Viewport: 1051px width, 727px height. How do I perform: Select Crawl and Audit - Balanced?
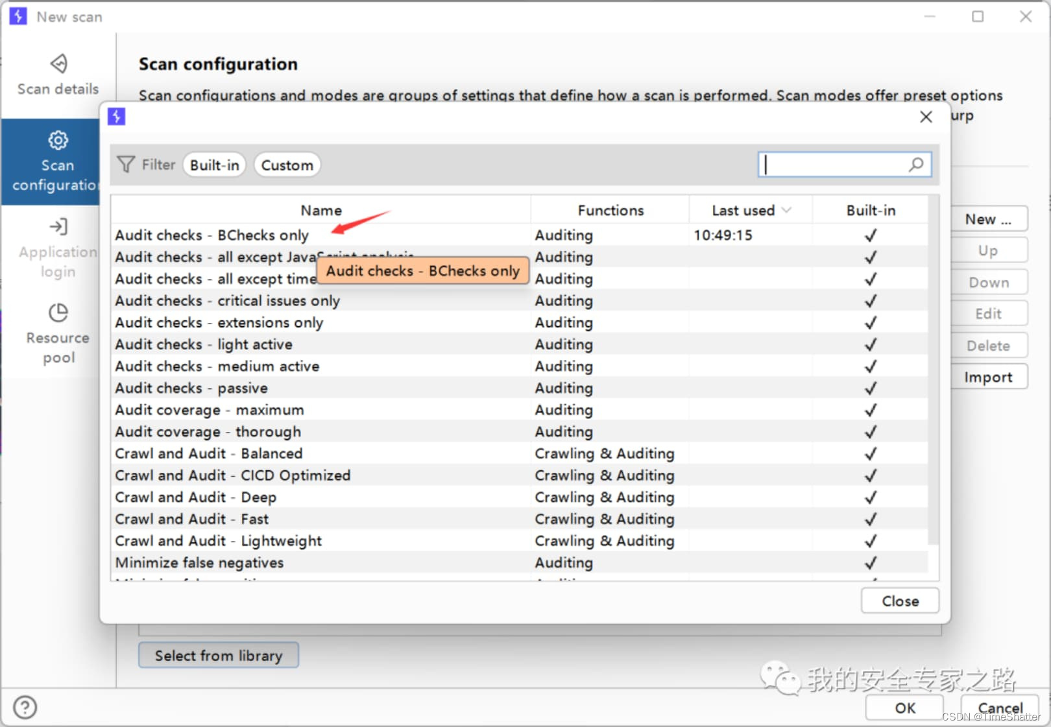tap(519, 453)
